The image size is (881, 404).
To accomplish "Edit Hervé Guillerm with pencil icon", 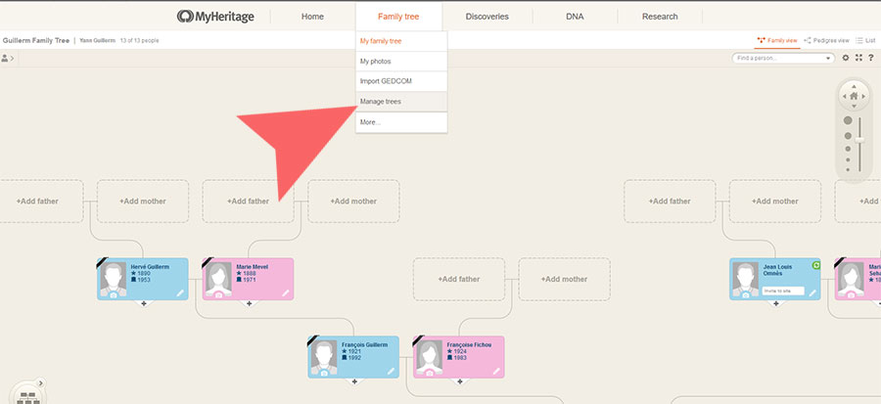I will 180,292.
